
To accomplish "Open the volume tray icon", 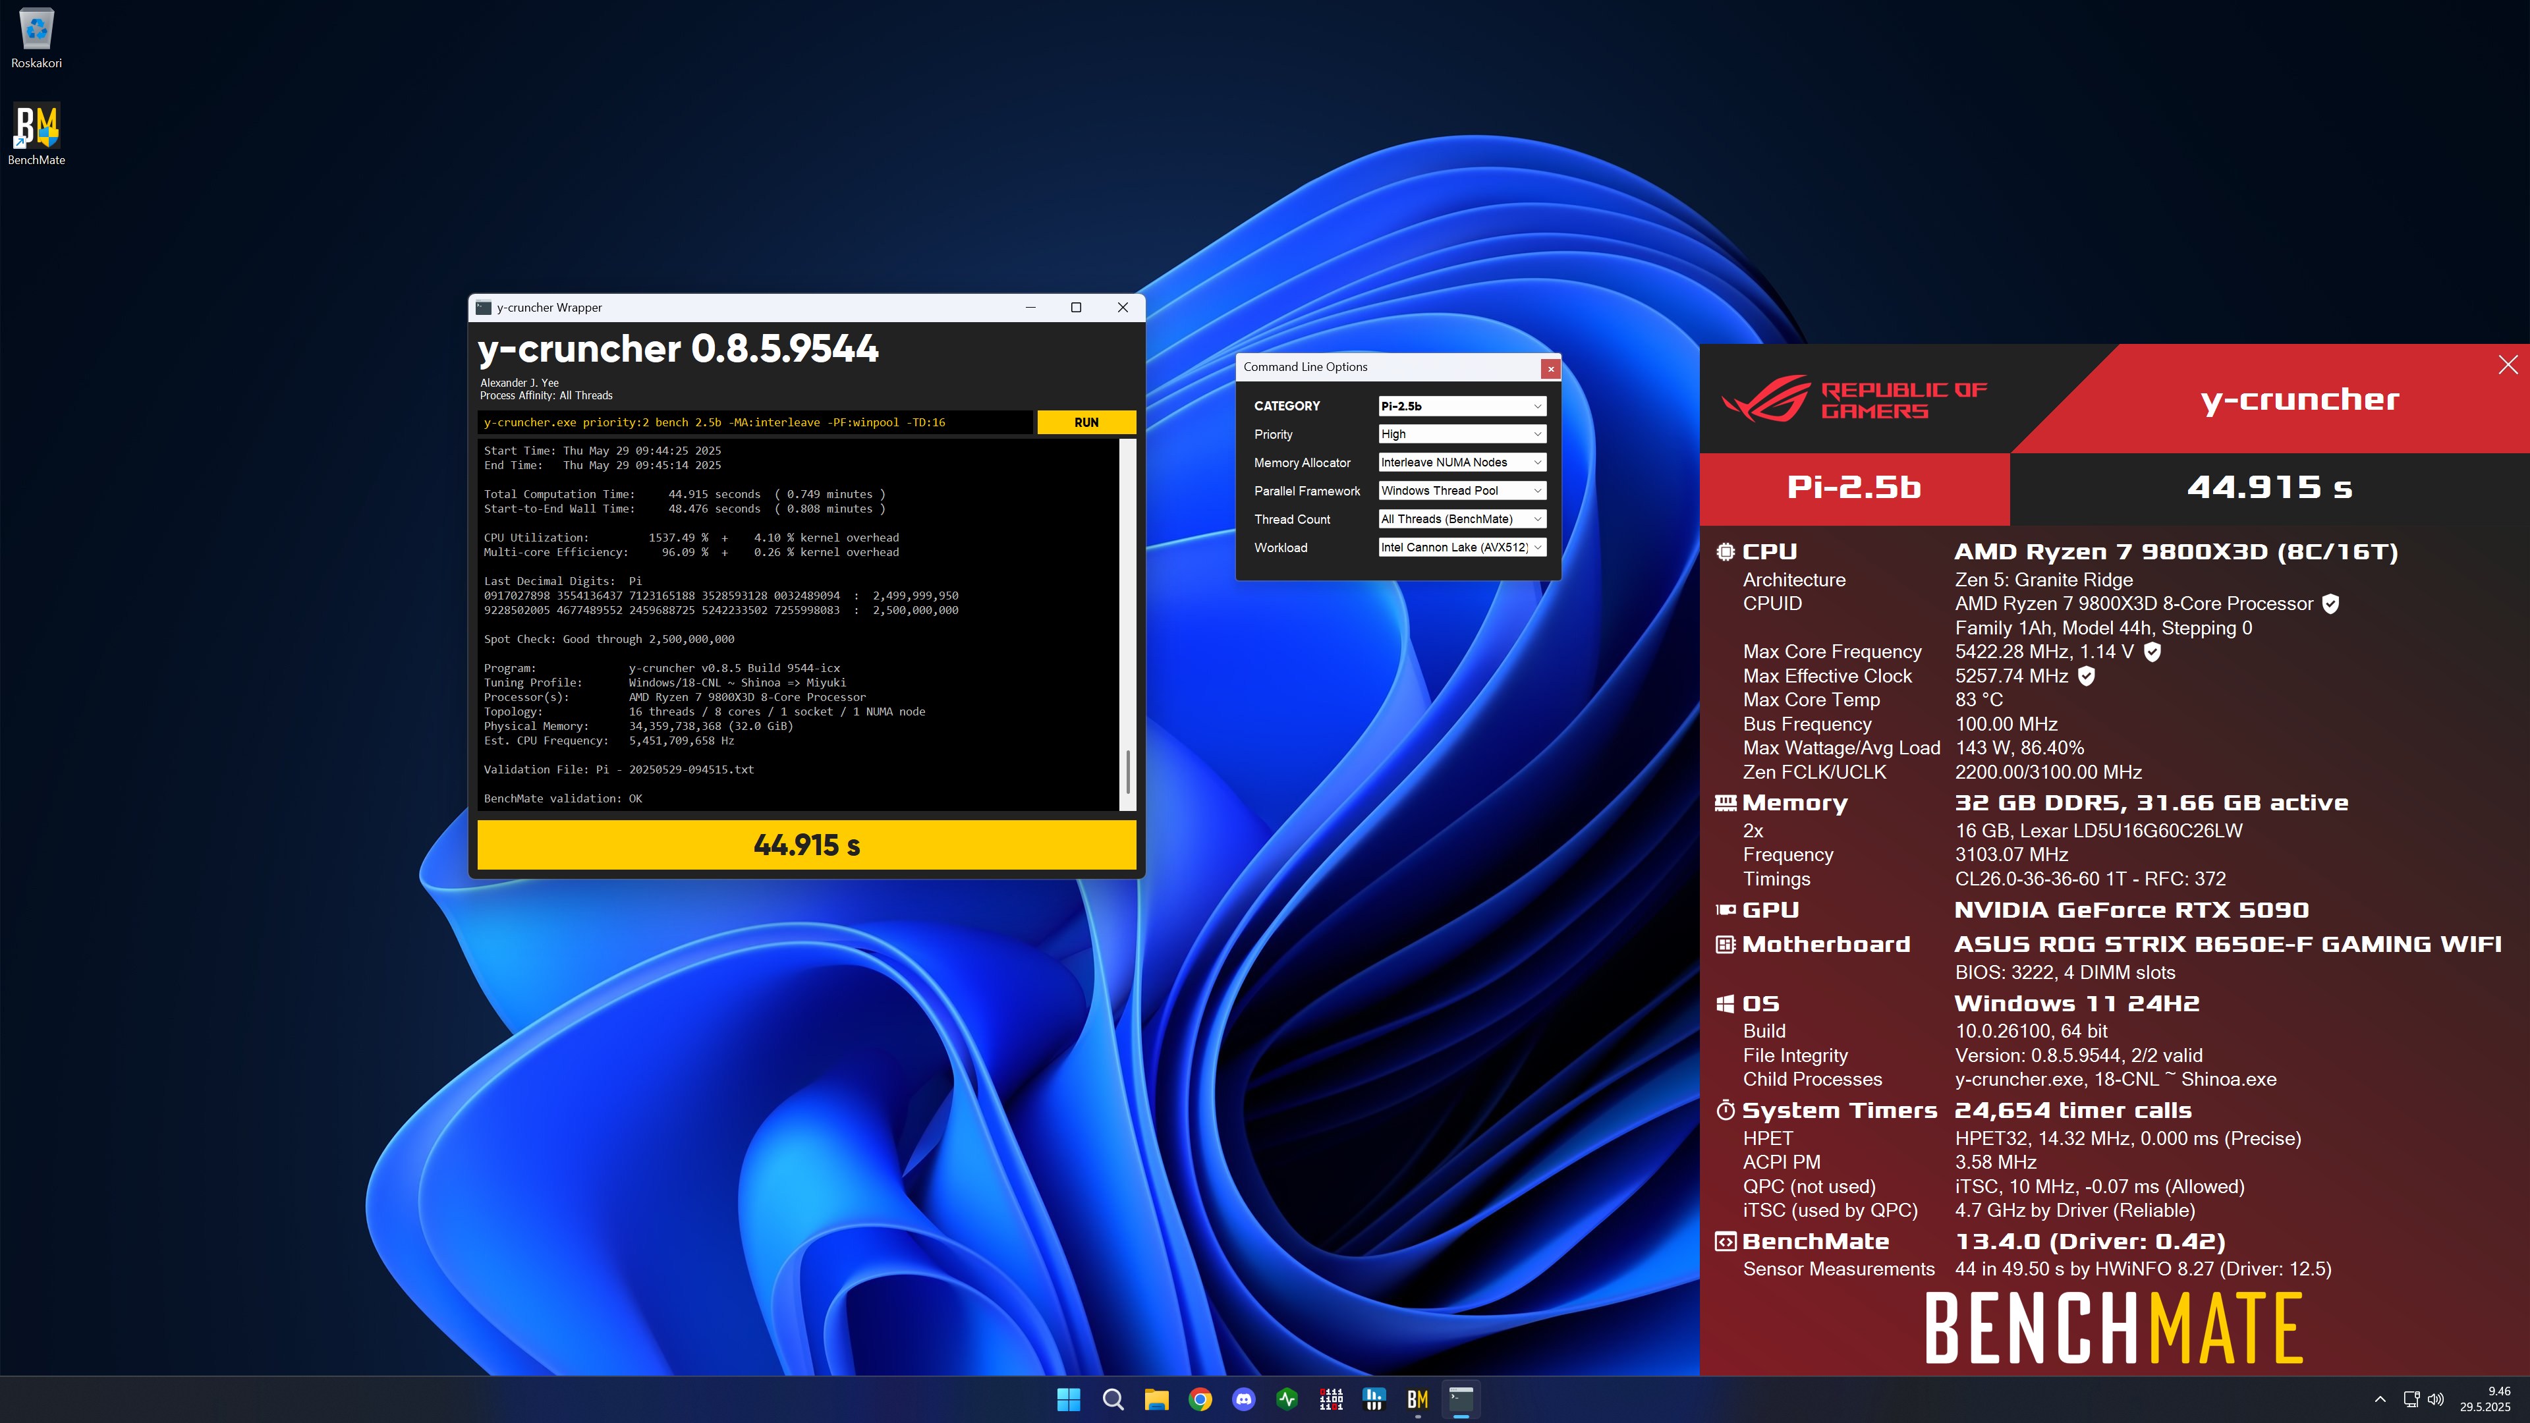I will click(2436, 1399).
